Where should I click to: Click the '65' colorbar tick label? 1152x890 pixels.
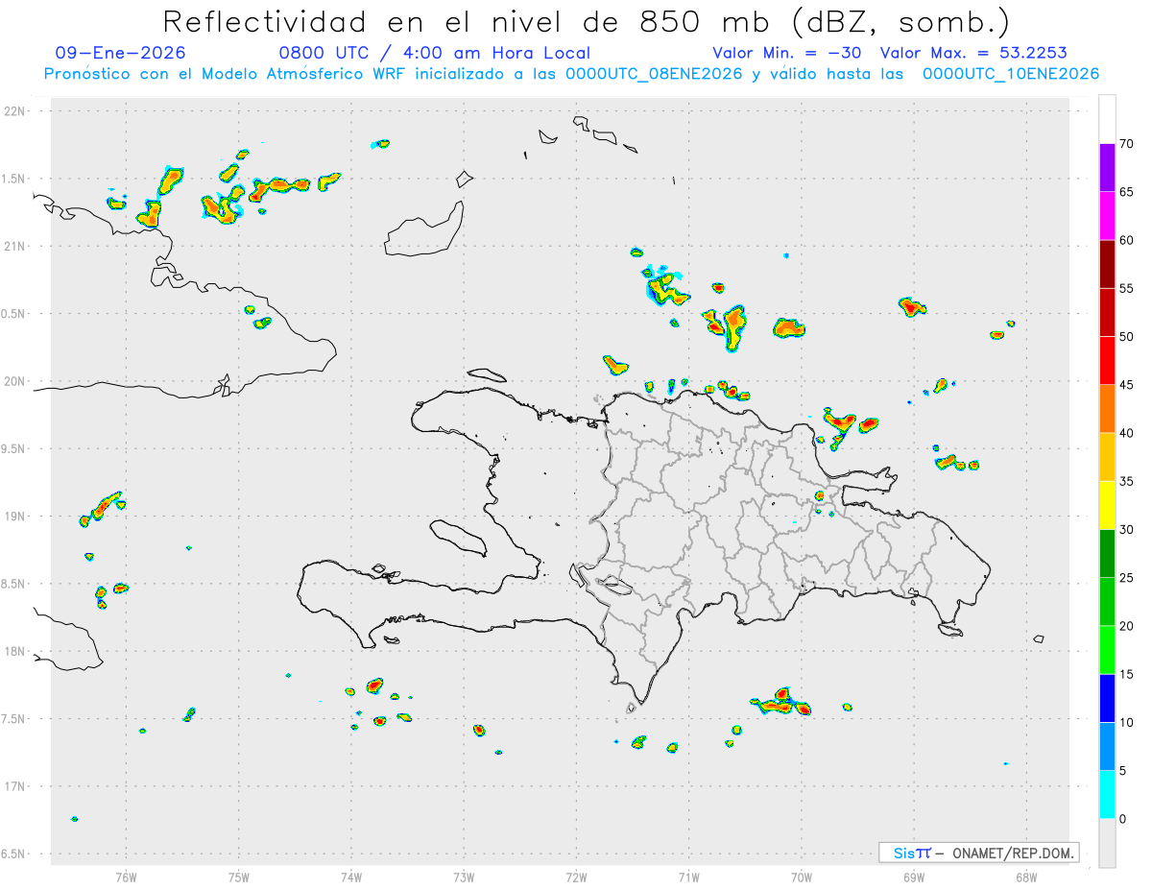(x=1126, y=192)
